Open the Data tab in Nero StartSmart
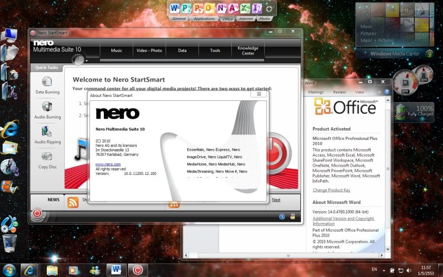The height and width of the screenshot is (277, 443). tap(182, 50)
